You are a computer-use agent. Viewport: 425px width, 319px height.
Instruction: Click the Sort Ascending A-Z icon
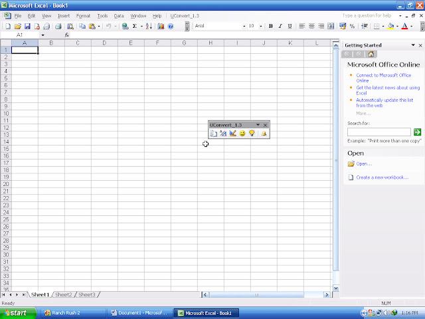click(149, 27)
